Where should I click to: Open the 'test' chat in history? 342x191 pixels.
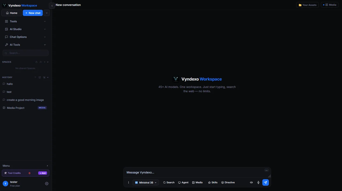(x=26, y=92)
